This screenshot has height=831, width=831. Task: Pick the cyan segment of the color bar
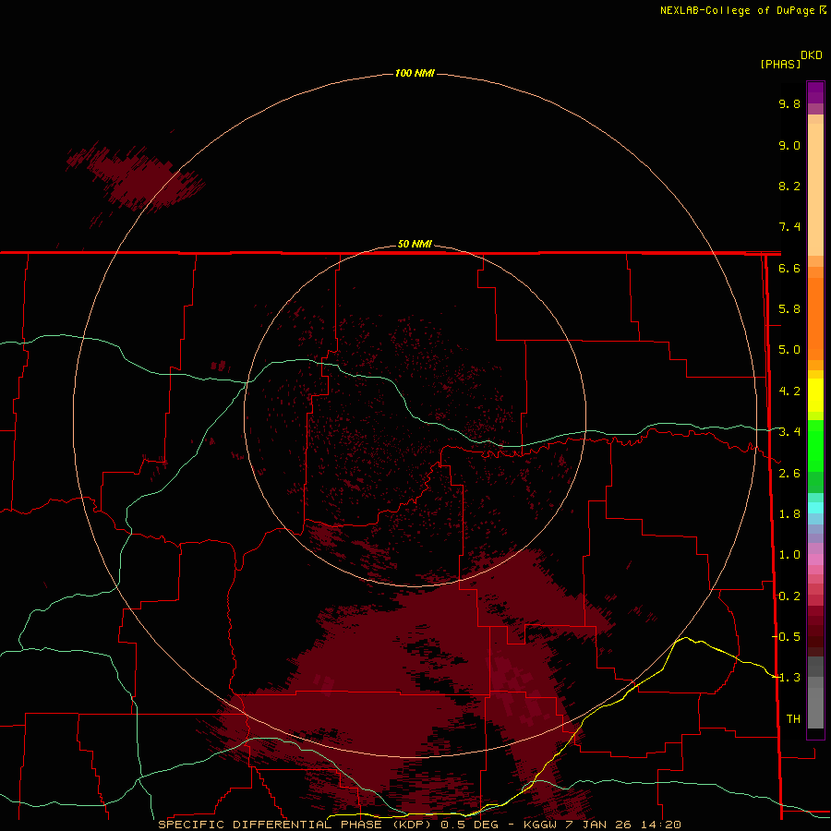point(815,508)
